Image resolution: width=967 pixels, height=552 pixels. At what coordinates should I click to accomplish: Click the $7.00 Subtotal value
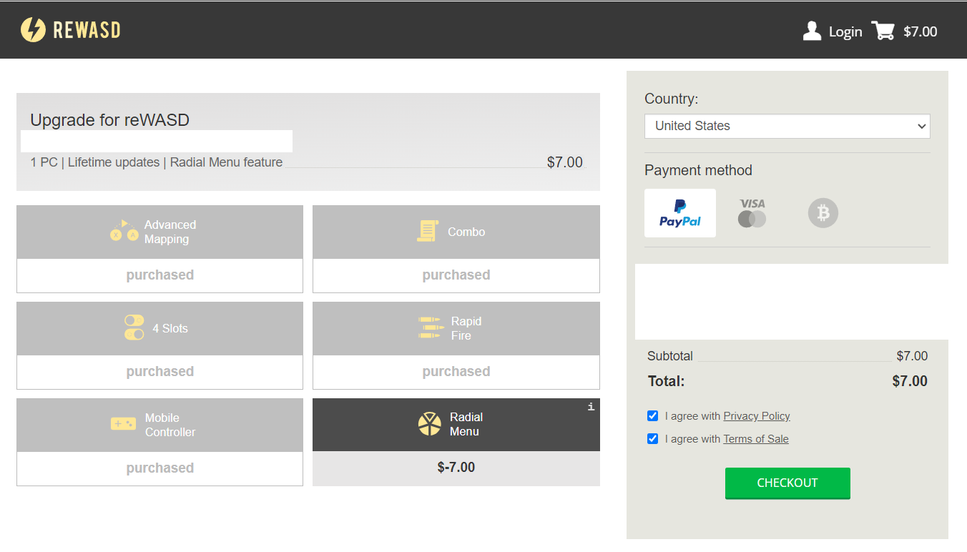912,356
